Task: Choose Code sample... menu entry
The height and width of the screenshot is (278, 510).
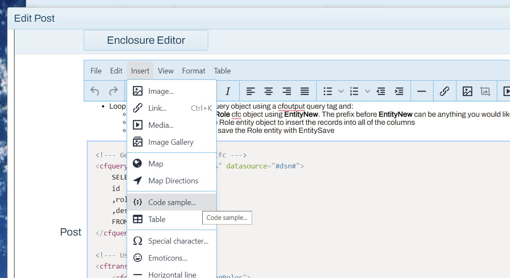Action: [x=172, y=202]
